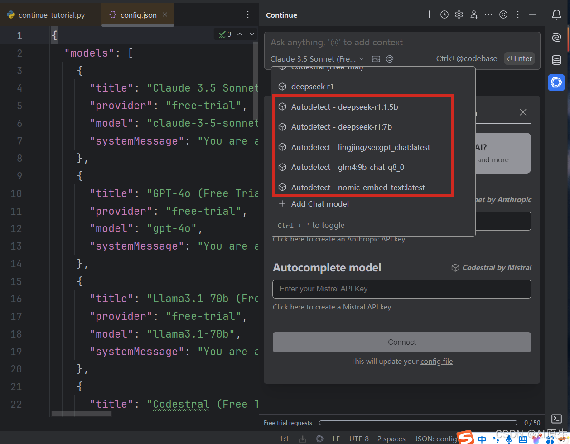Image resolution: width=570 pixels, height=444 pixels.
Task: Click the "gpt-4o" model value on line 12
Action: (172, 228)
